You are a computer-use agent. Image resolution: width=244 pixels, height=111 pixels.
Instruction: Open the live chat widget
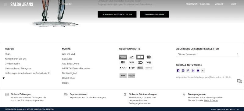[239, 81]
